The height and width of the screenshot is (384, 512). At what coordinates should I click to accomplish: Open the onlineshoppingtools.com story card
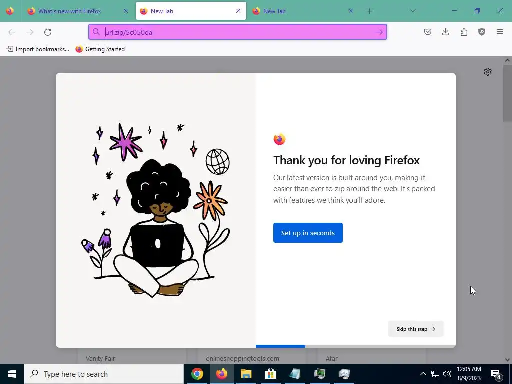[x=252, y=356]
